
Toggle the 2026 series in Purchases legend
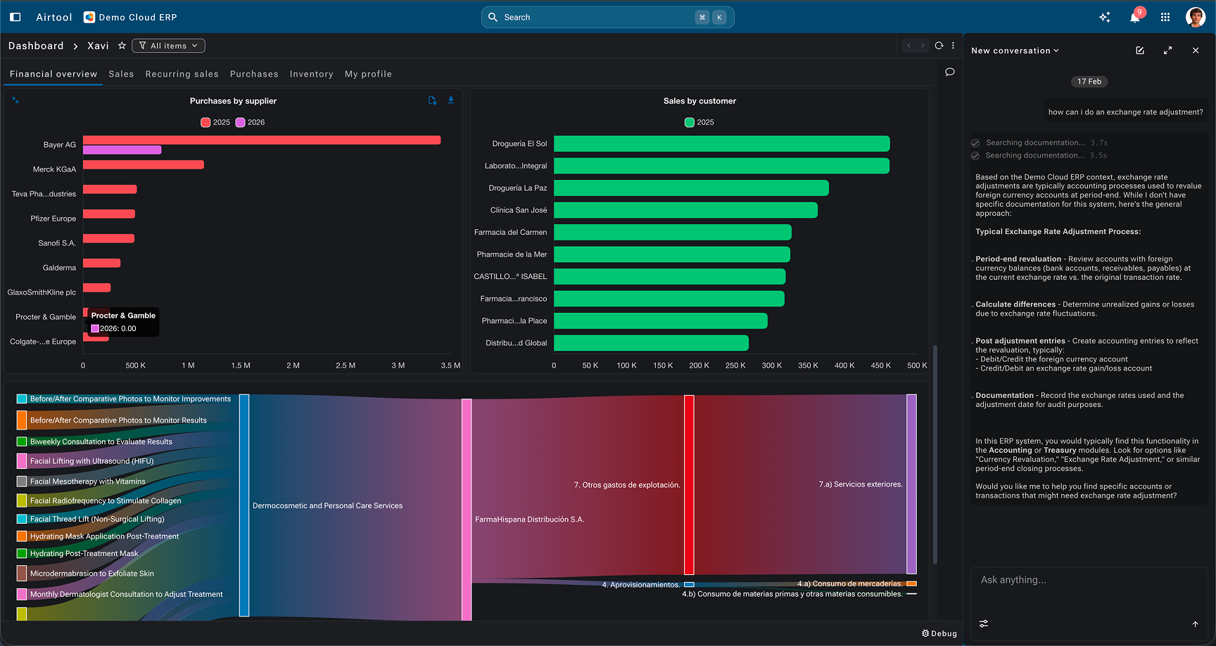[x=250, y=122]
